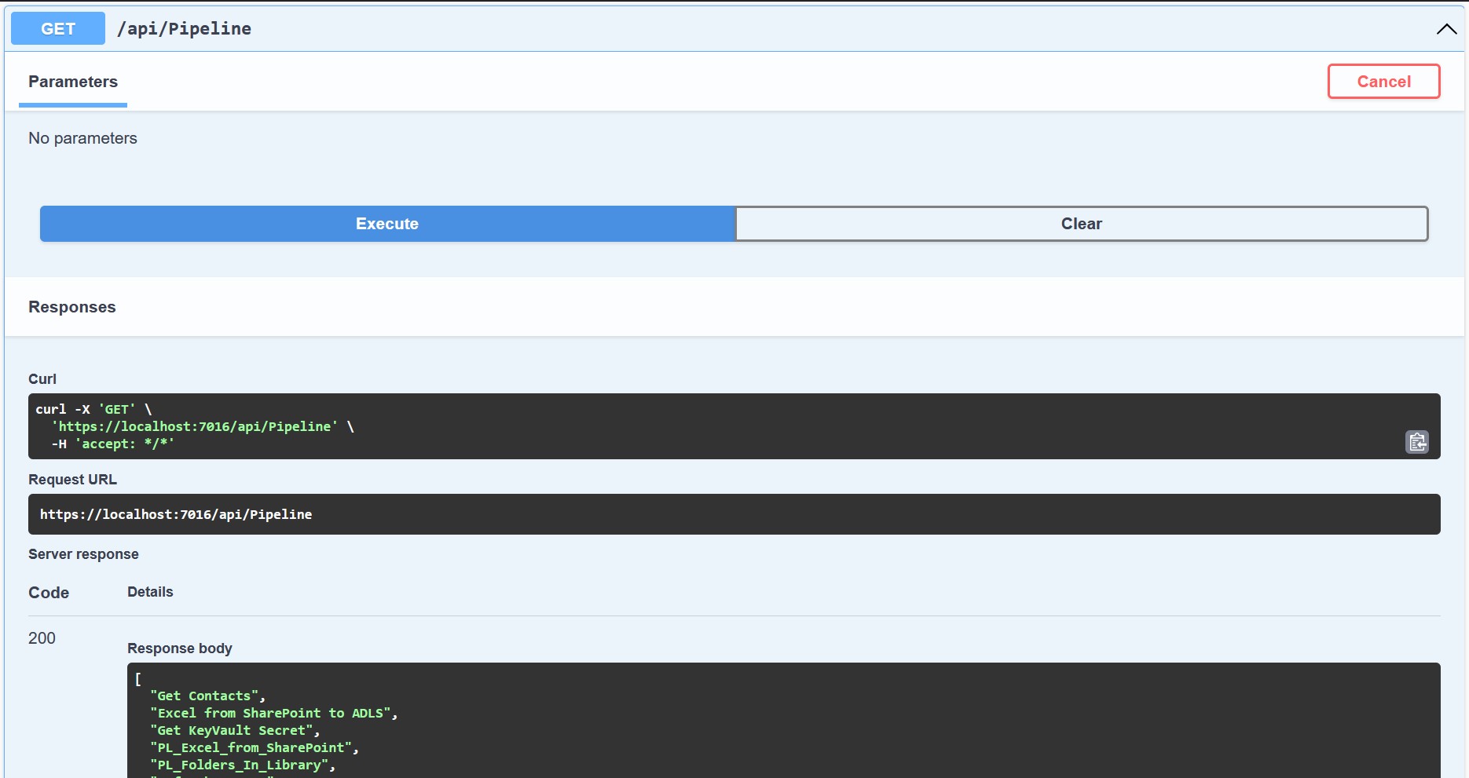Image resolution: width=1469 pixels, height=778 pixels.
Task: Clear the executed response results
Action: (x=1081, y=224)
